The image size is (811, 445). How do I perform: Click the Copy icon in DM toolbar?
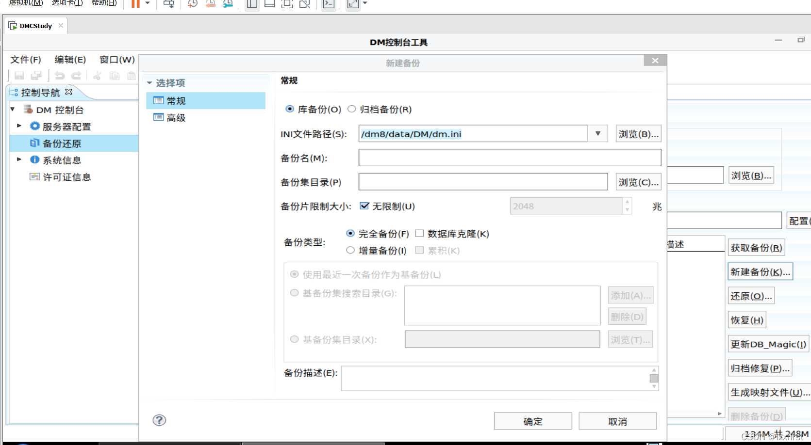(x=115, y=76)
